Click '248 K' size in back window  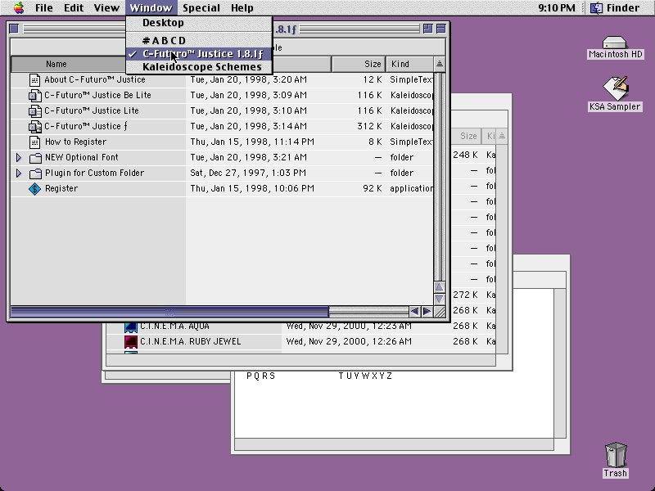pos(465,155)
